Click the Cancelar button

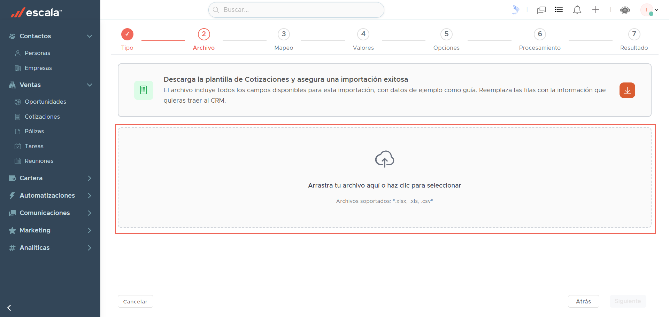coord(136,301)
